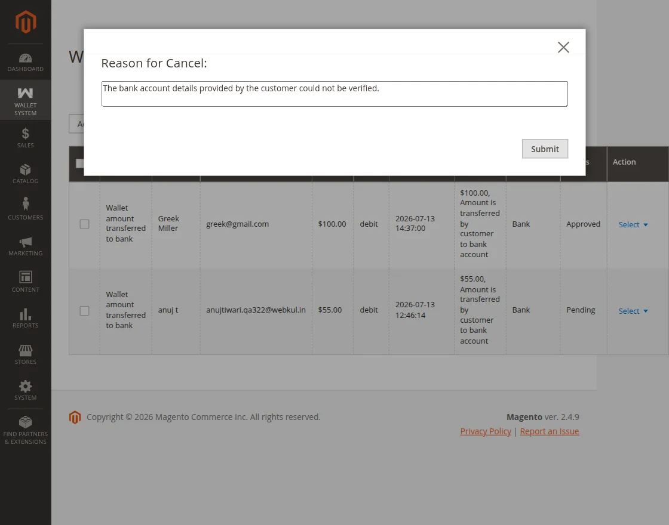Image resolution: width=669 pixels, height=525 pixels.
Task: Open the Privacy Policy link
Action: click(486, 431)
